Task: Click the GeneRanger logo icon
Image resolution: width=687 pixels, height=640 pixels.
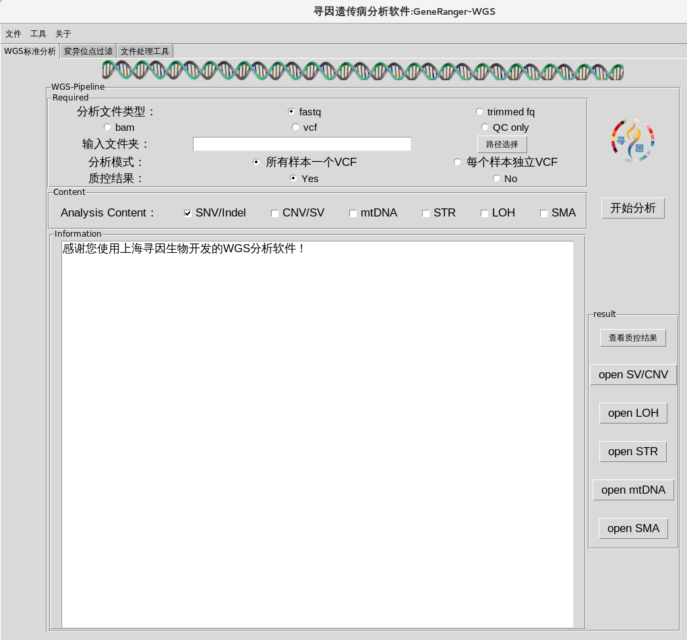Action: (x=633, y=140)
